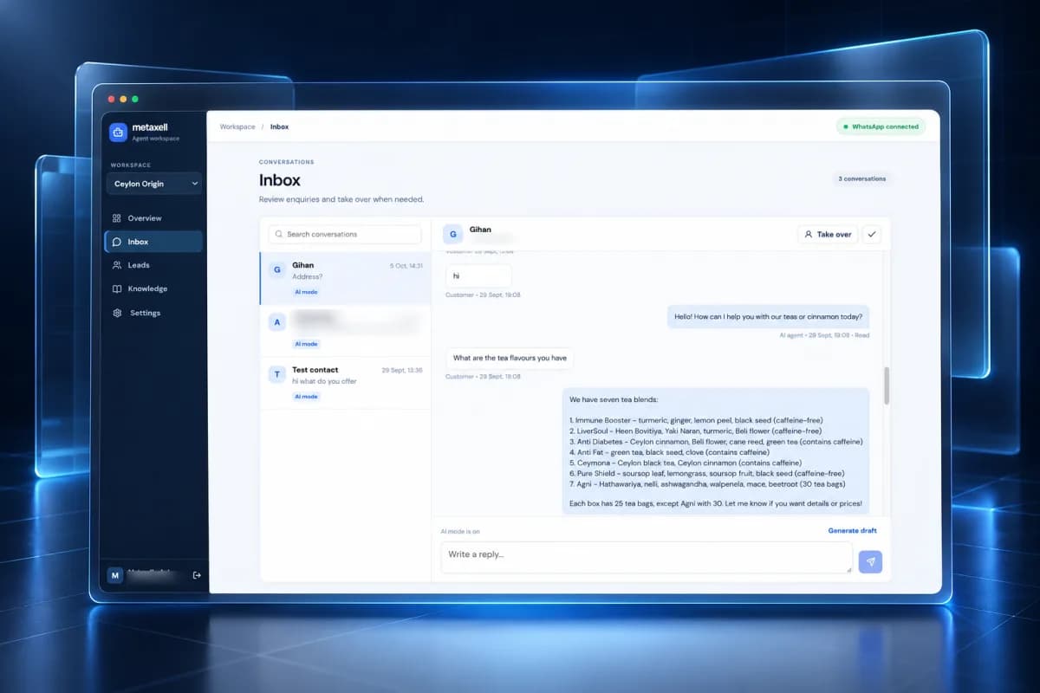Click the Leads people icon
This screenshot has width=1040, height=693.
117,265
